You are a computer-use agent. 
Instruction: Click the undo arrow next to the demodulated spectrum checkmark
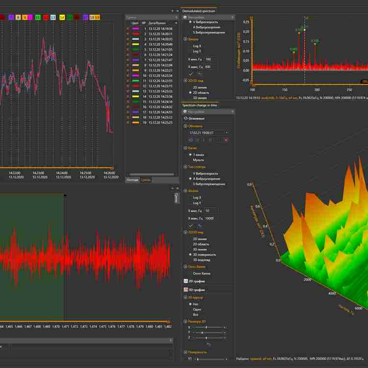[x=199, y=74]
